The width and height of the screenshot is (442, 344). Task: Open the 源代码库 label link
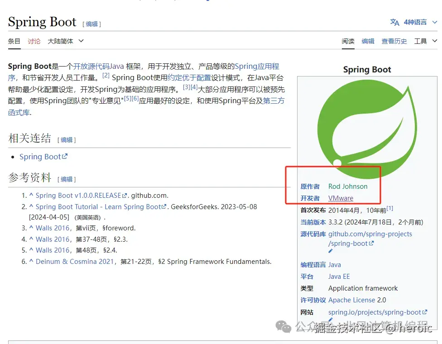pos(313,234)
